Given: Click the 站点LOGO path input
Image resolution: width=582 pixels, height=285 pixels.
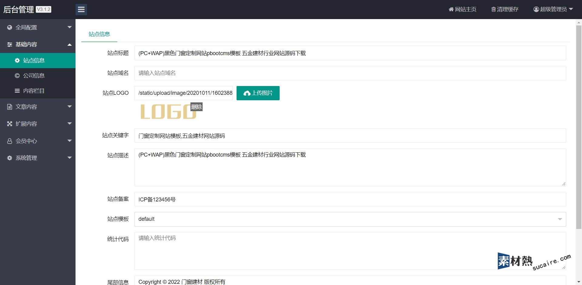Looking at the screenshot, I should 183,93.
